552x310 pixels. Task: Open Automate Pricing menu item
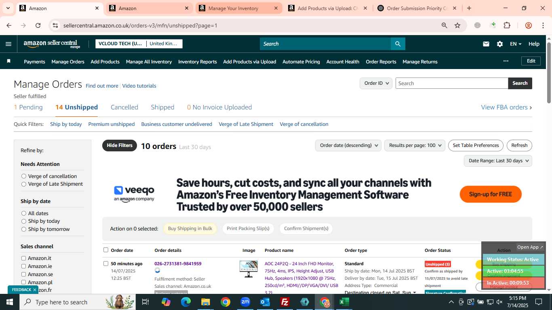[x=301, y=62]
